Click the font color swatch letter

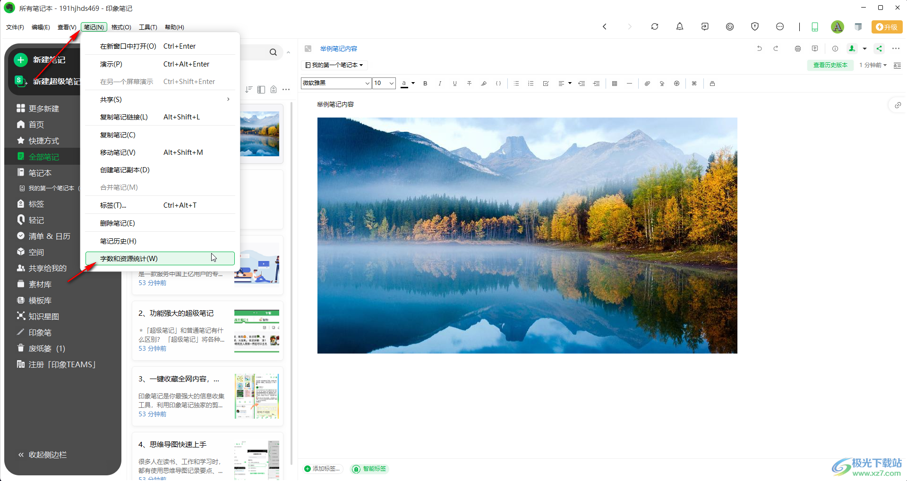click(x=404, y=84)
